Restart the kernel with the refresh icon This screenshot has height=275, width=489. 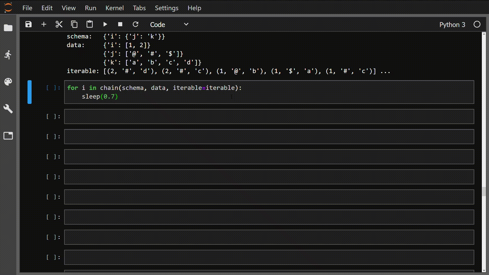136,24
